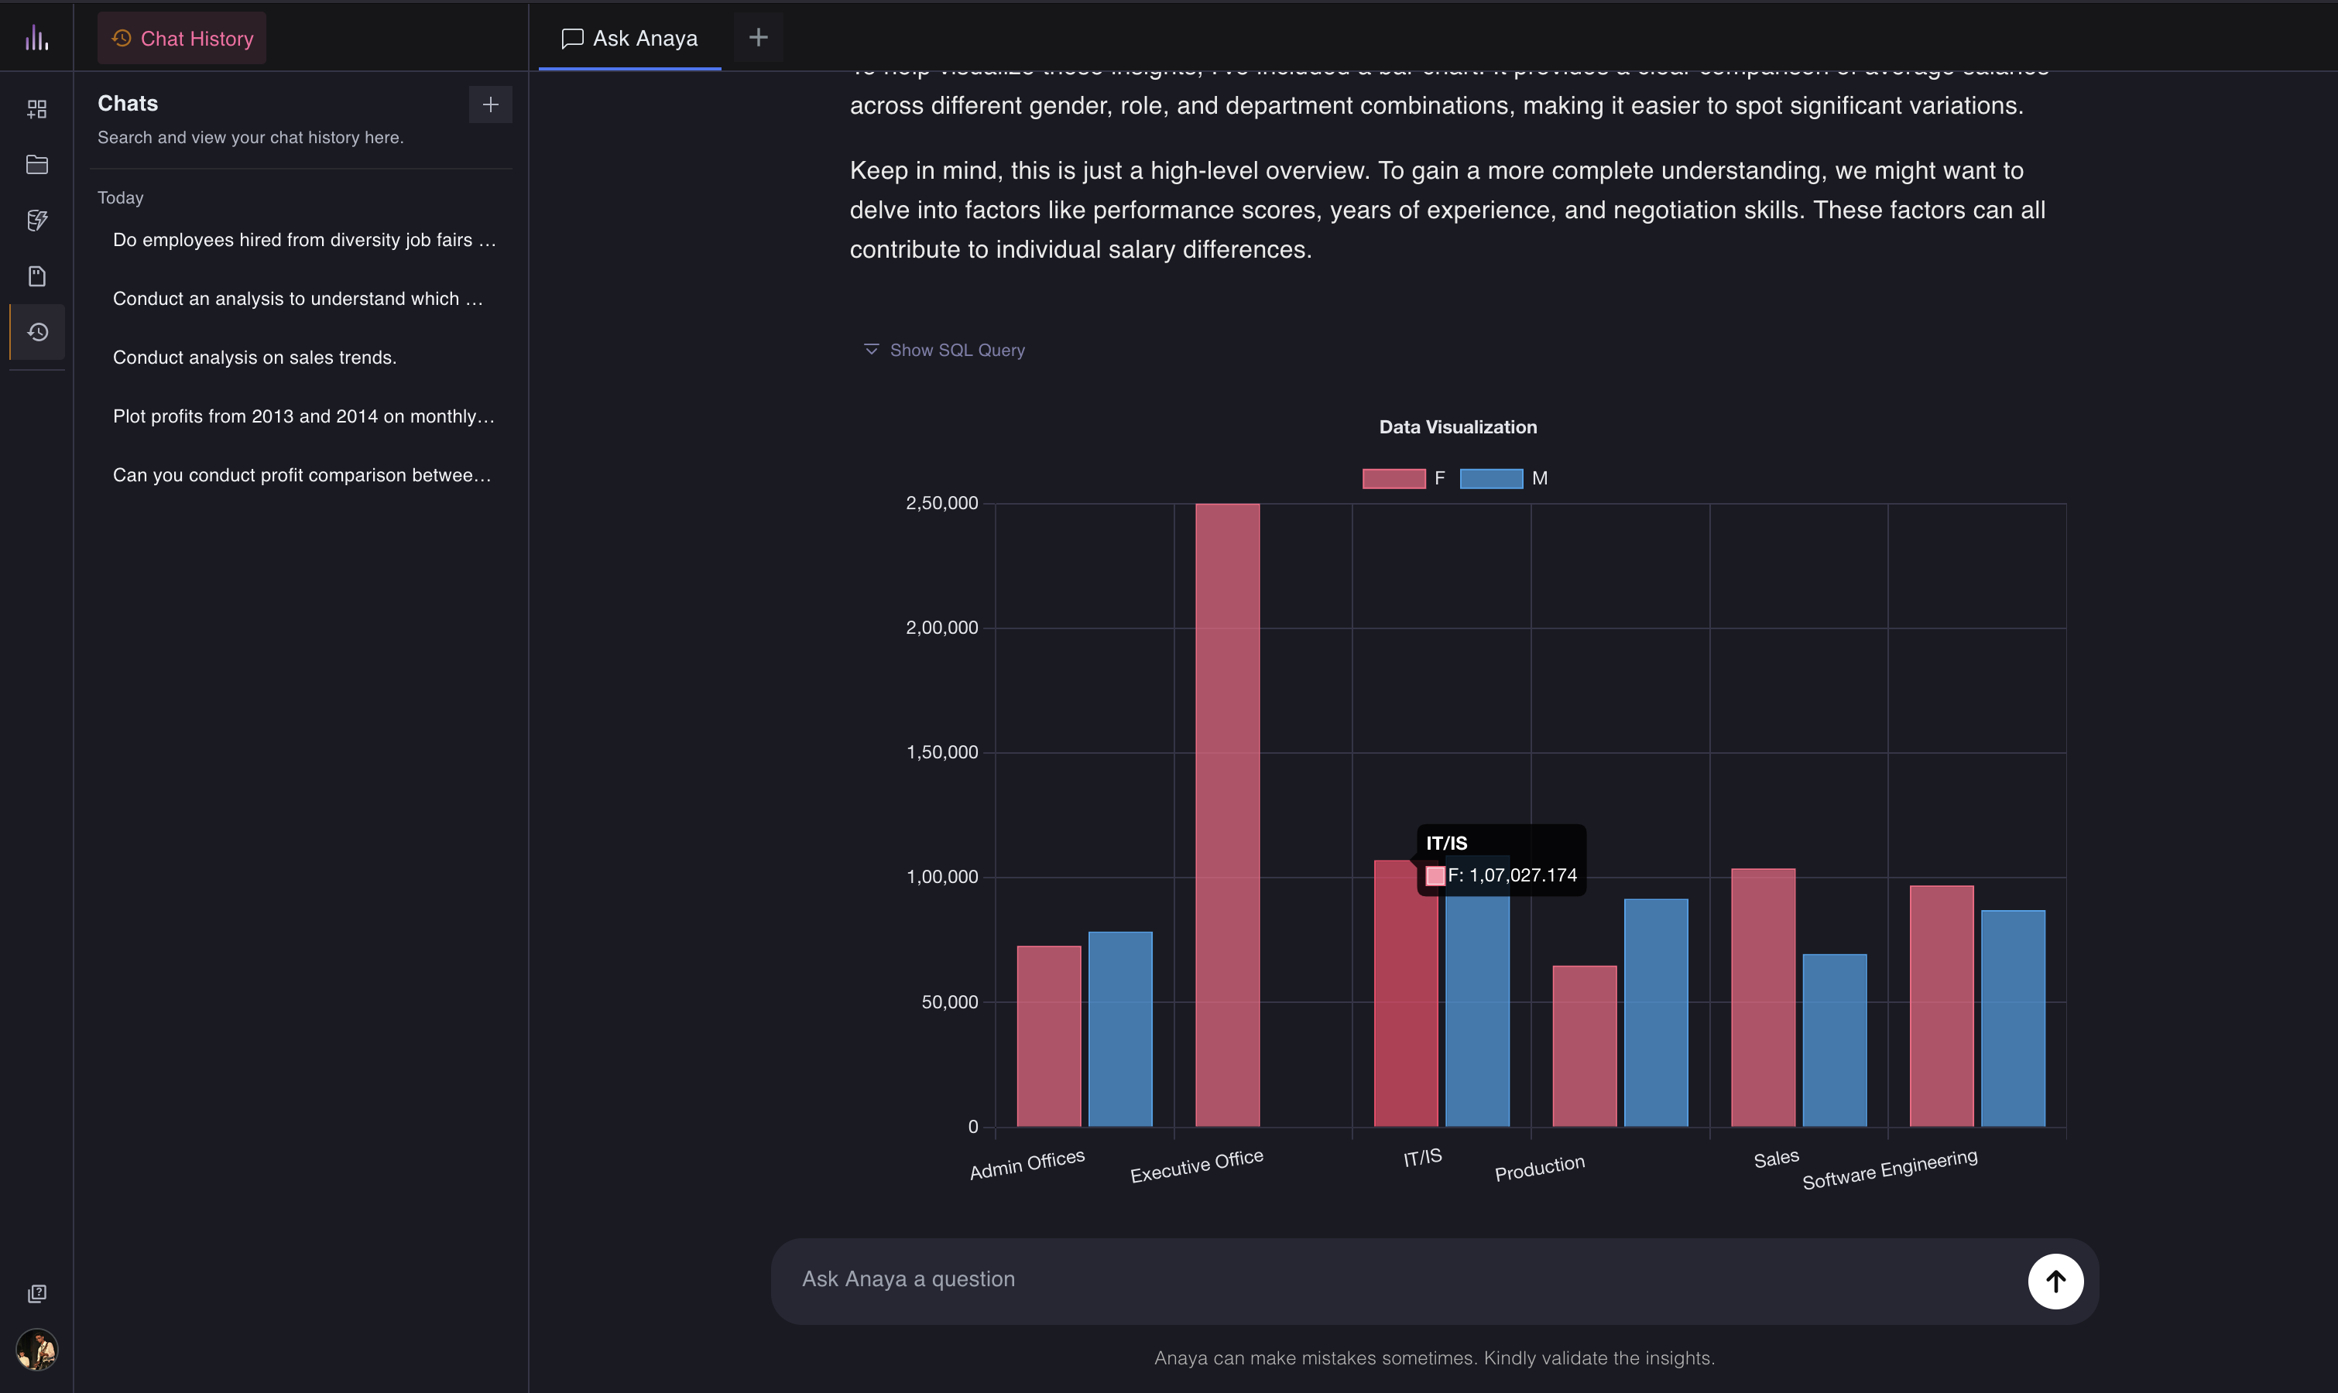
Task: Open the user profile avatar
Action: point(36,1350)
